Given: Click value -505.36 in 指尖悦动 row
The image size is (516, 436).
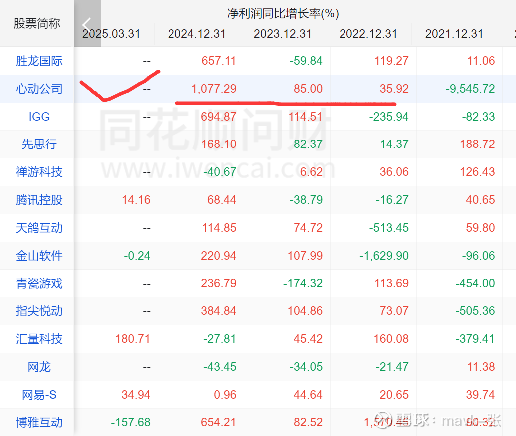Looking at the screenshot, I should 475,311.
